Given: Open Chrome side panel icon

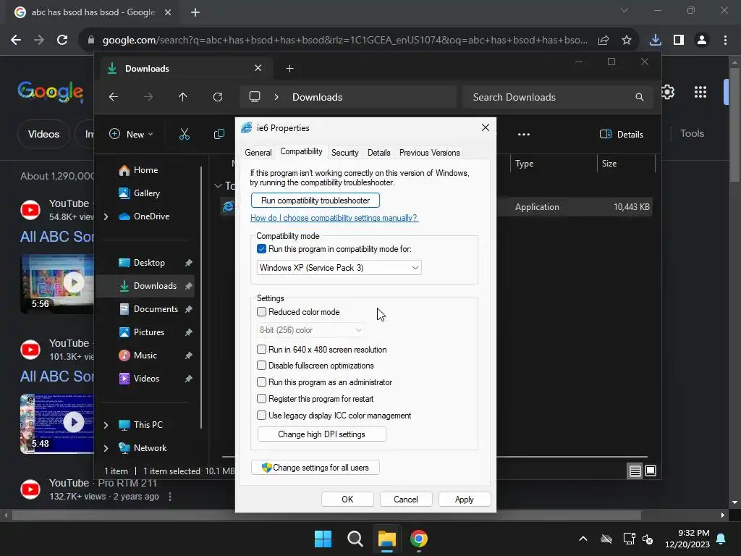Looking at the screenshot, I should coord(679,41).
